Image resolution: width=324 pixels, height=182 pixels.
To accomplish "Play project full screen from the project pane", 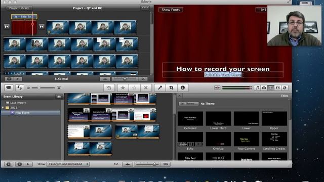I will (9, 79).
